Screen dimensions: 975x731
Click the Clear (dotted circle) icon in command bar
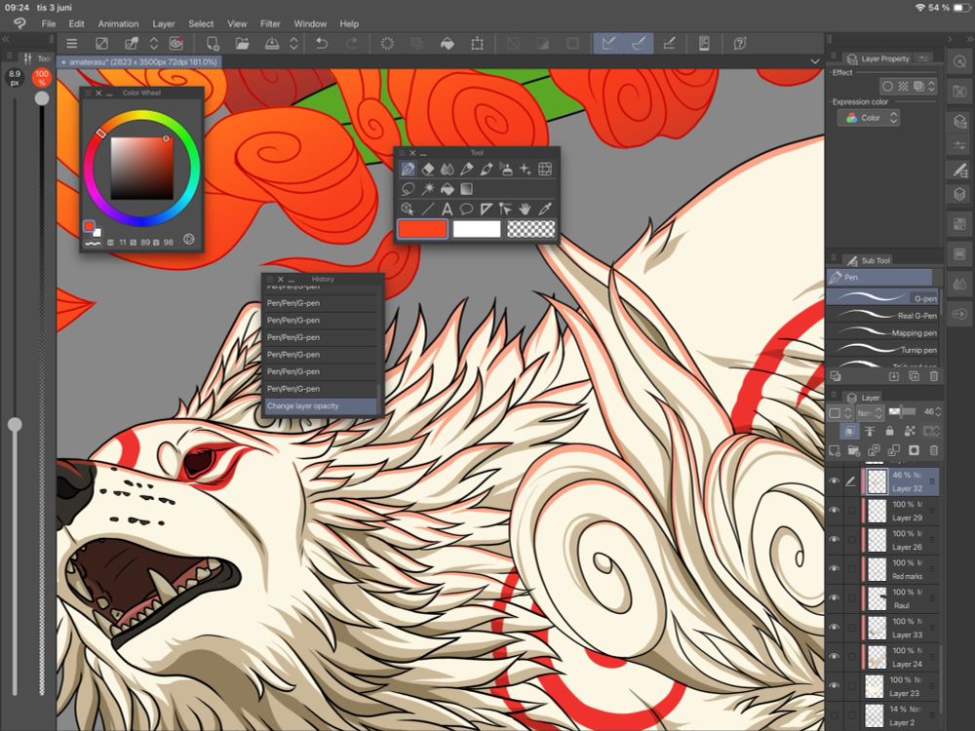pyautogui.click(x=387, y=44)
